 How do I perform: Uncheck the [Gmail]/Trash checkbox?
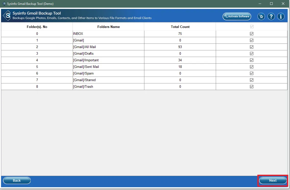pos(251,87)
